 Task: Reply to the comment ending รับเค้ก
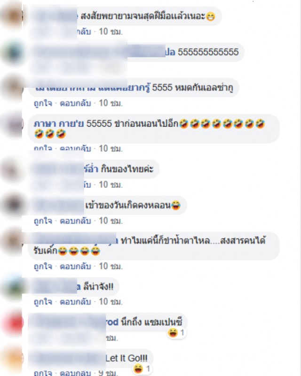(75, 267)
